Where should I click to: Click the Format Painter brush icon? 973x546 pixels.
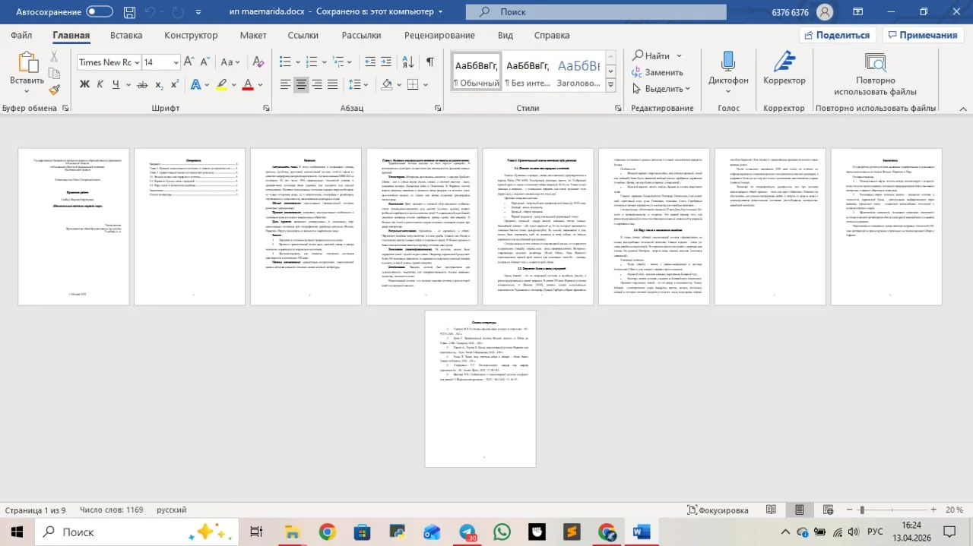point(55,90)
